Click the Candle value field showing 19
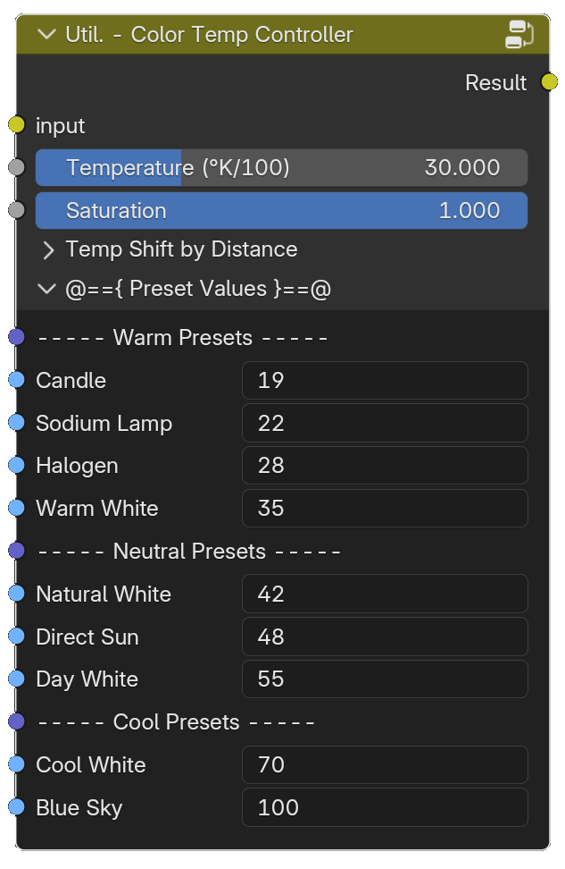The width and height of the screenshot is (565, 869). (385, 380)
